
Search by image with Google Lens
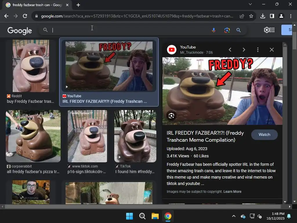227,30
